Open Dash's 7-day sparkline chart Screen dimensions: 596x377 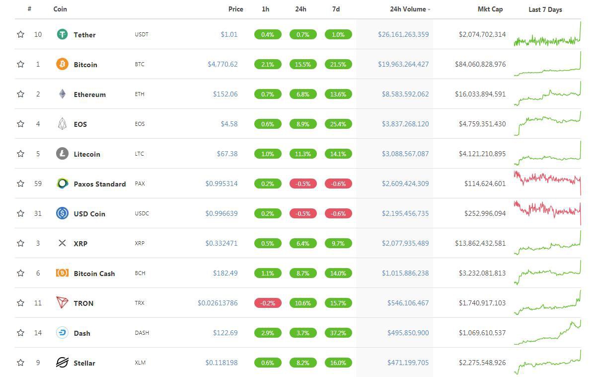click(x=547, y=333)
